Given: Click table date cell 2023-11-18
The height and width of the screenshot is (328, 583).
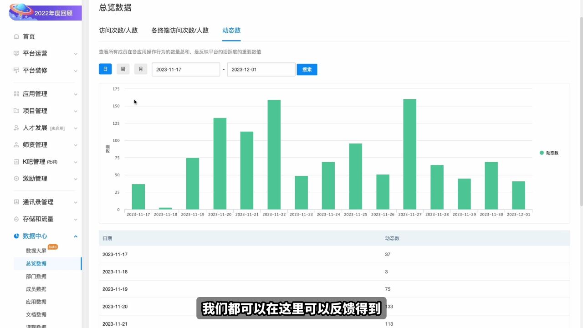Looking at the screenshot, I should pyautogui.click(x=115, y=272).
